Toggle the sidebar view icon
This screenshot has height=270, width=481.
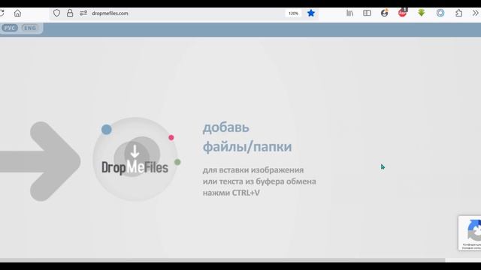(367, 13)
